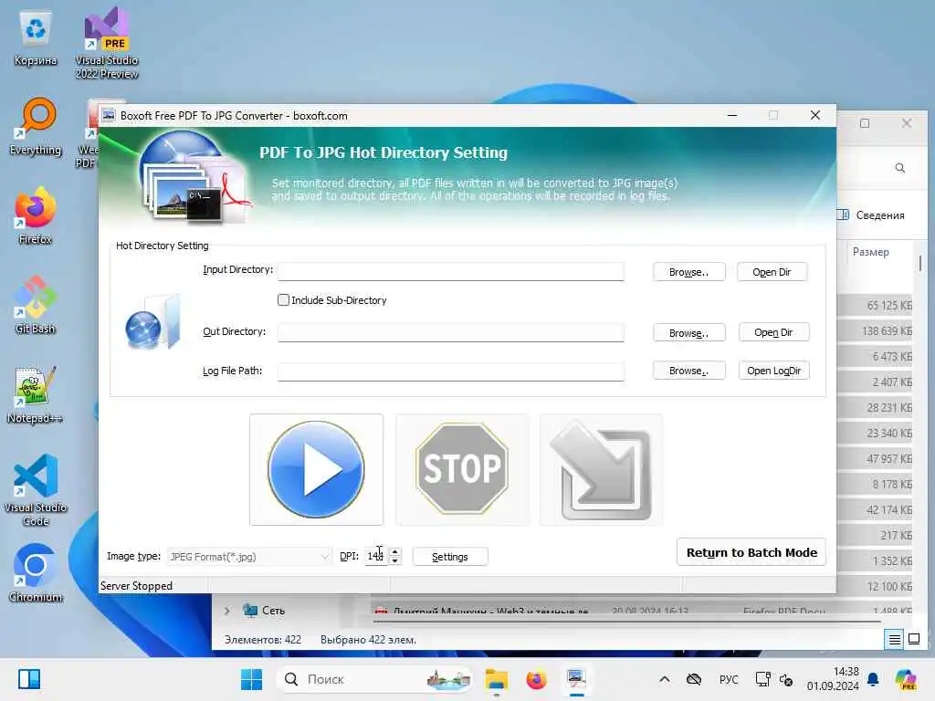Click the Open LogDir button
Image resolution: width=935 pixels, height=701 pixels.
[773, 371]
